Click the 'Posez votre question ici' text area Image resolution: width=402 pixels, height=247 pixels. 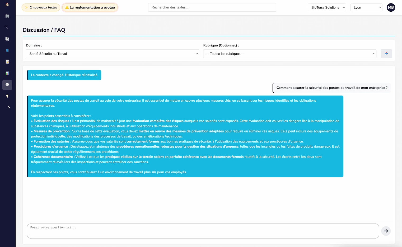pyautogui.click(x=203, y=231)
